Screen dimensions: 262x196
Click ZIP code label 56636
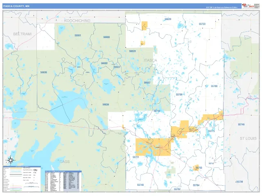(106, 105)
